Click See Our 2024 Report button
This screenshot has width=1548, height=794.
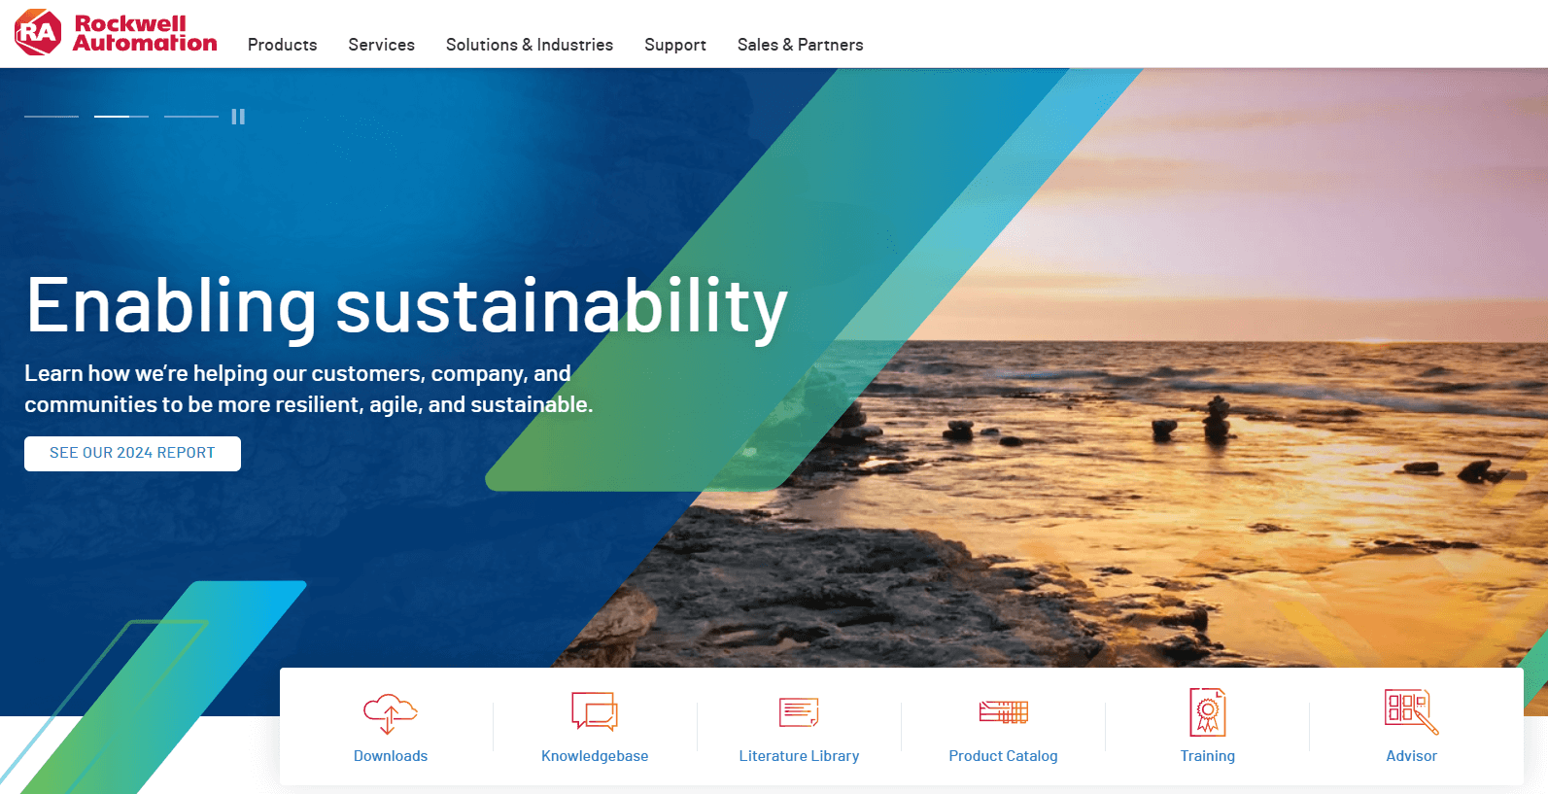point(132,453)
